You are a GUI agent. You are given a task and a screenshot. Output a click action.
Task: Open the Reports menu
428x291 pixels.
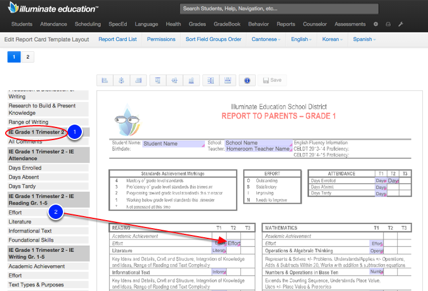pos(286,24)
